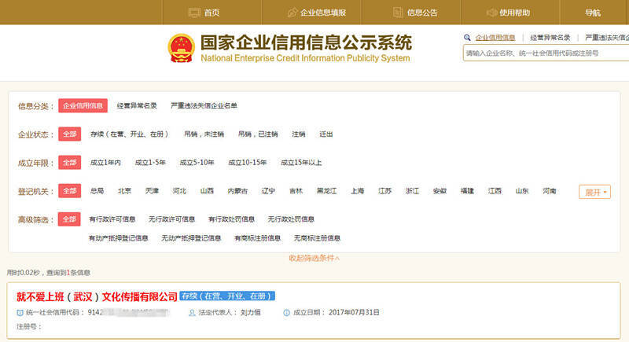Switch to the 经营异常名录 search tab
Viewport: 629px width, 342px height.
click(x=550, y=37)
